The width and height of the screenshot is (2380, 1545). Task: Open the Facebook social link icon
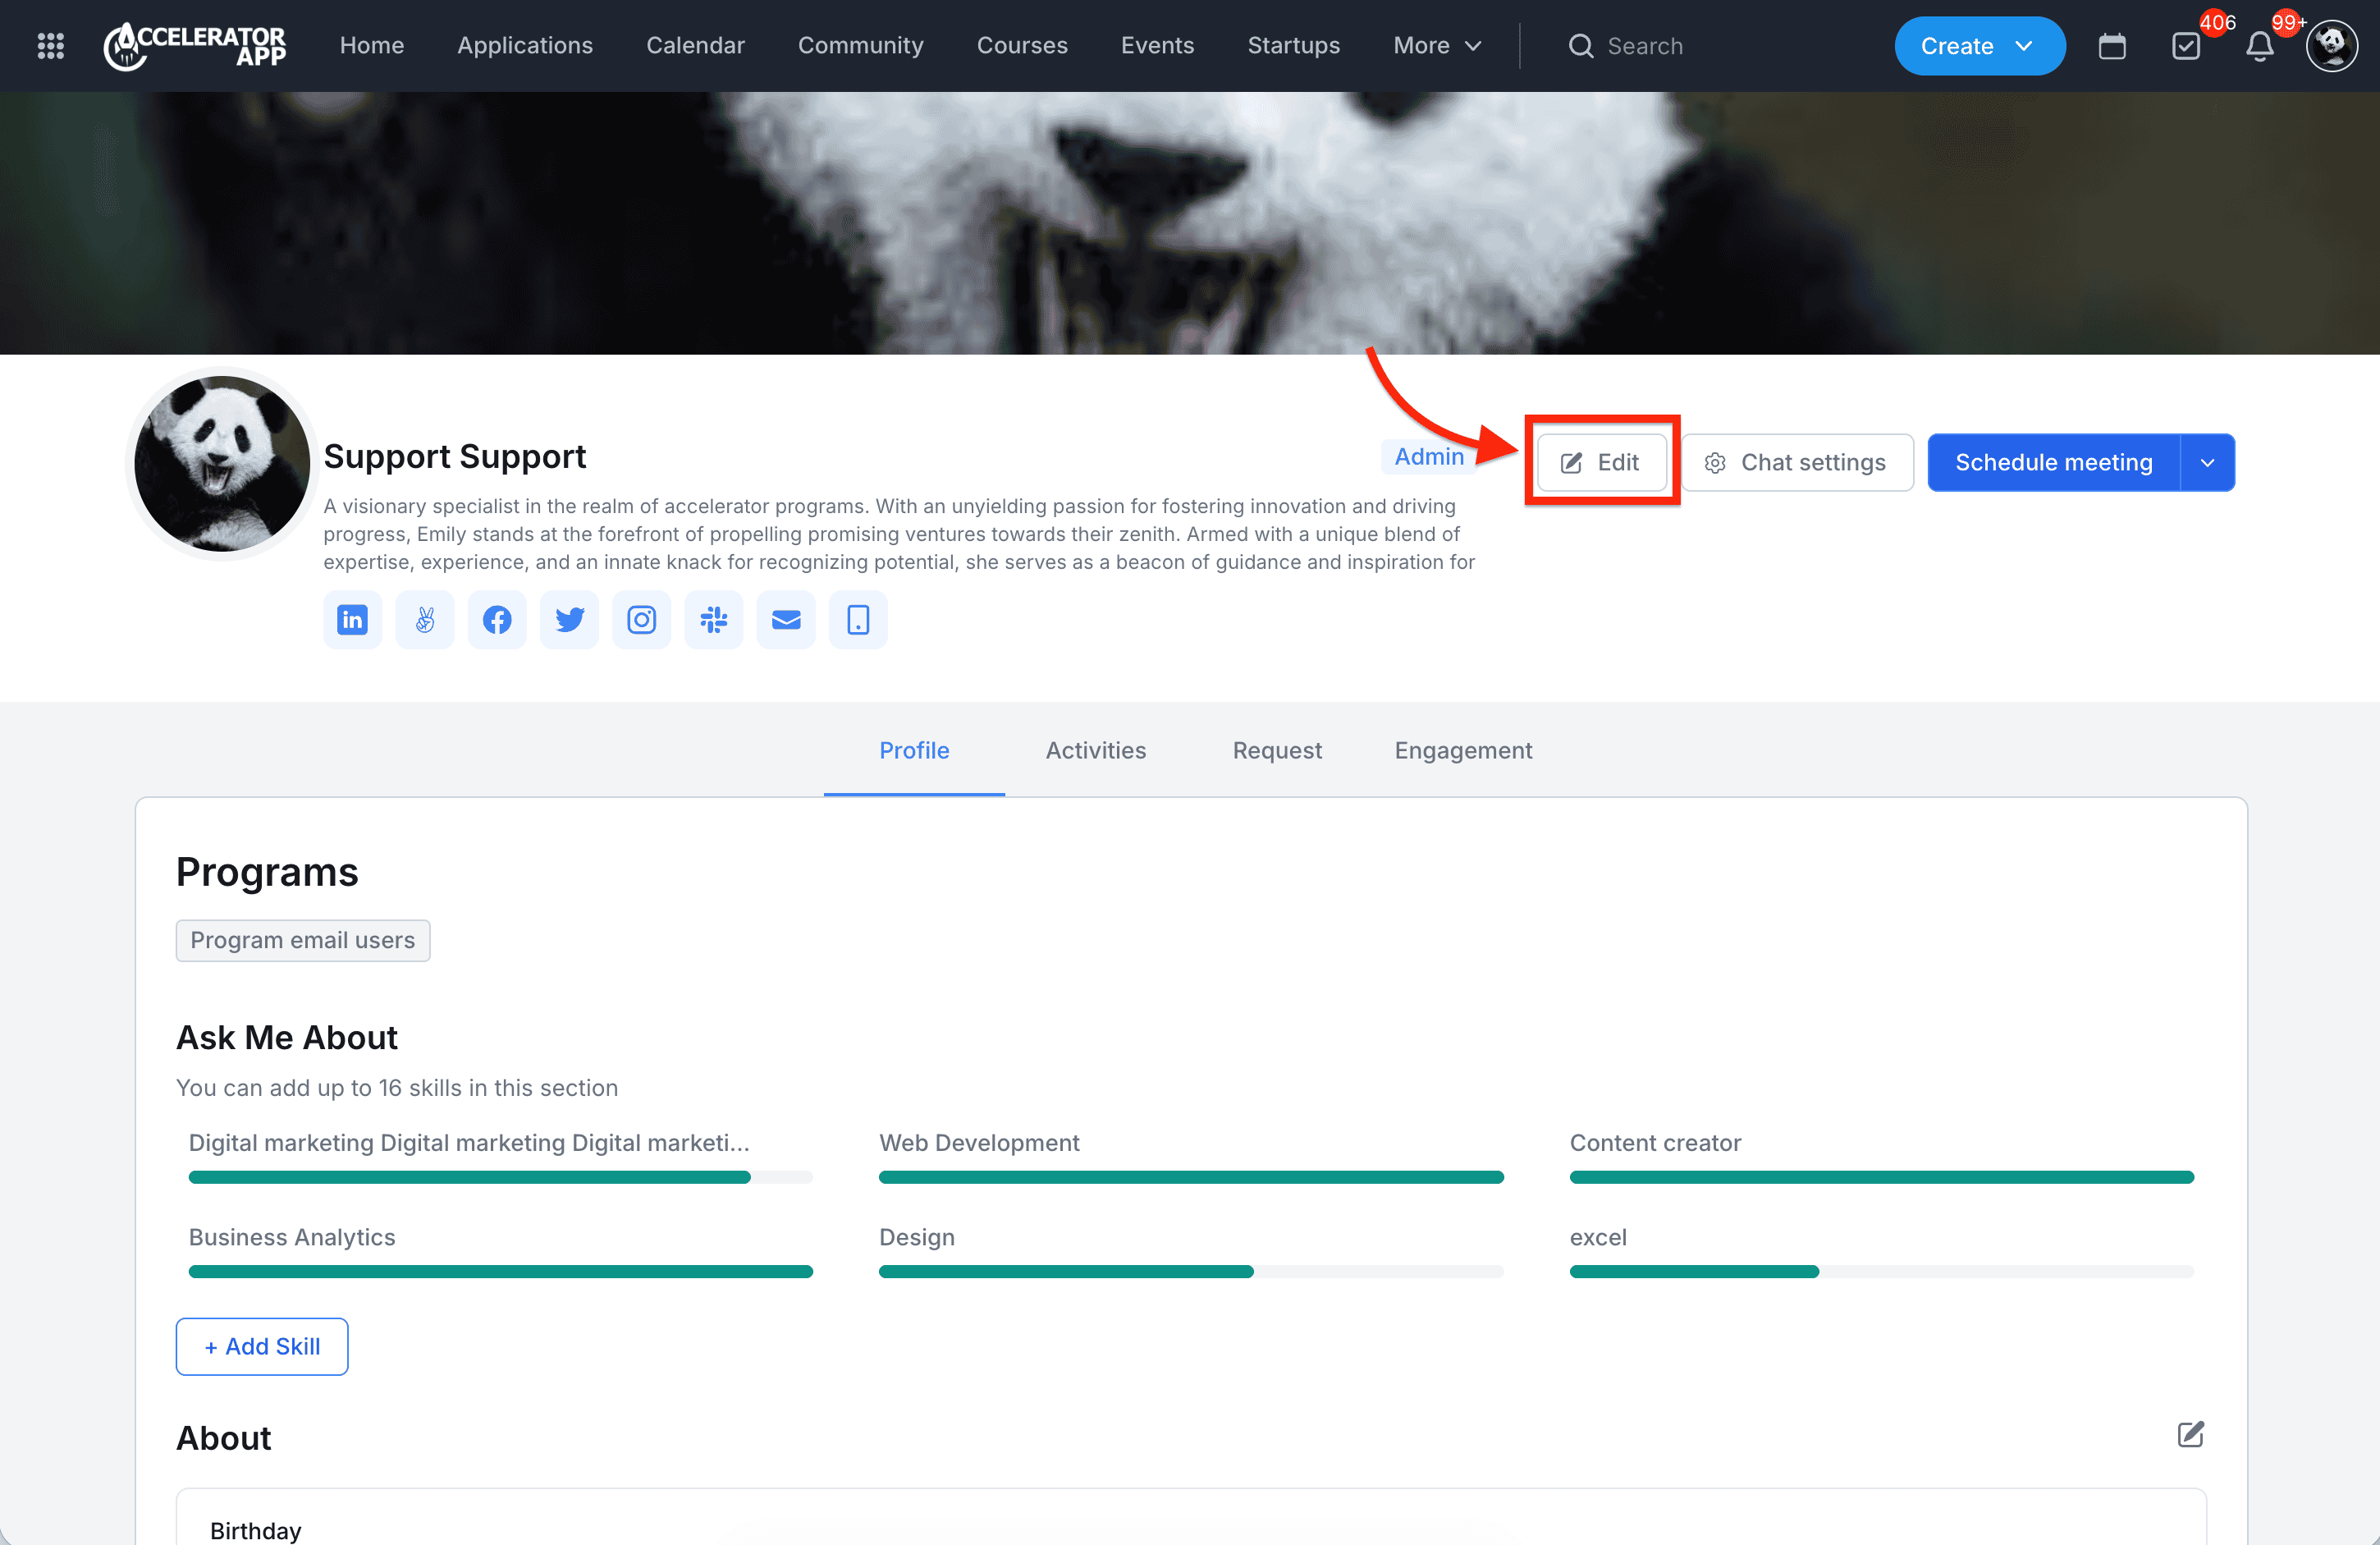pyautogui.click(x=497, y=620)
